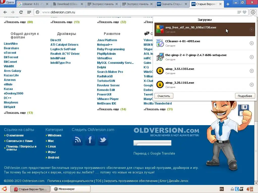258x193 pixels.
Task: Open the Speed Dial grid icon
Action: (x=29, y=12)
